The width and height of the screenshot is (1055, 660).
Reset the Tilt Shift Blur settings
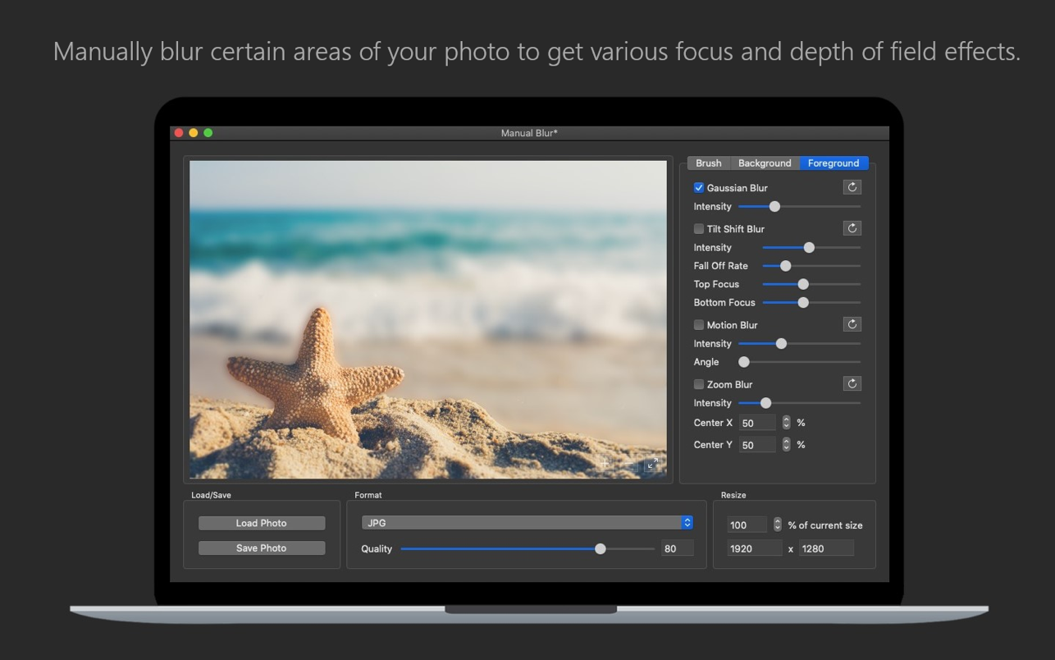tap(852, 228)
